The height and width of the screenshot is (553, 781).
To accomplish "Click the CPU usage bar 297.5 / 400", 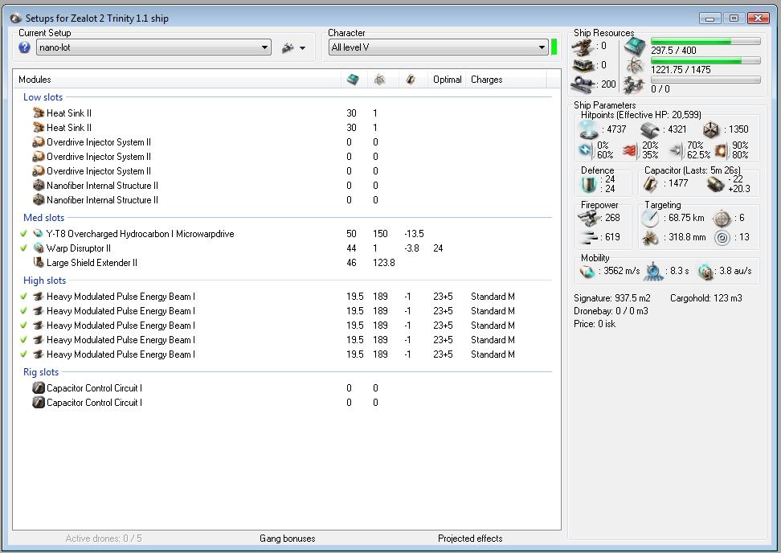I will pos(705,41).
